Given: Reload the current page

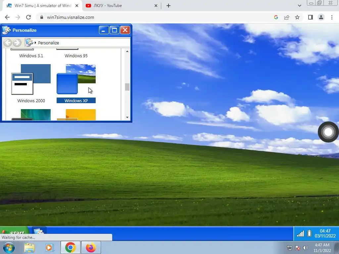Looking at the screenshot, I should tap(28, 17).
